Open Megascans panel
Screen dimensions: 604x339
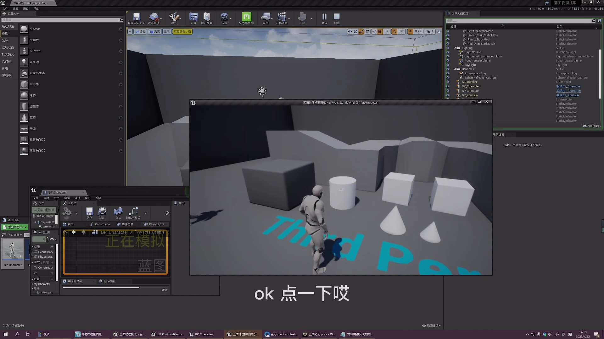tap(246, 17)
